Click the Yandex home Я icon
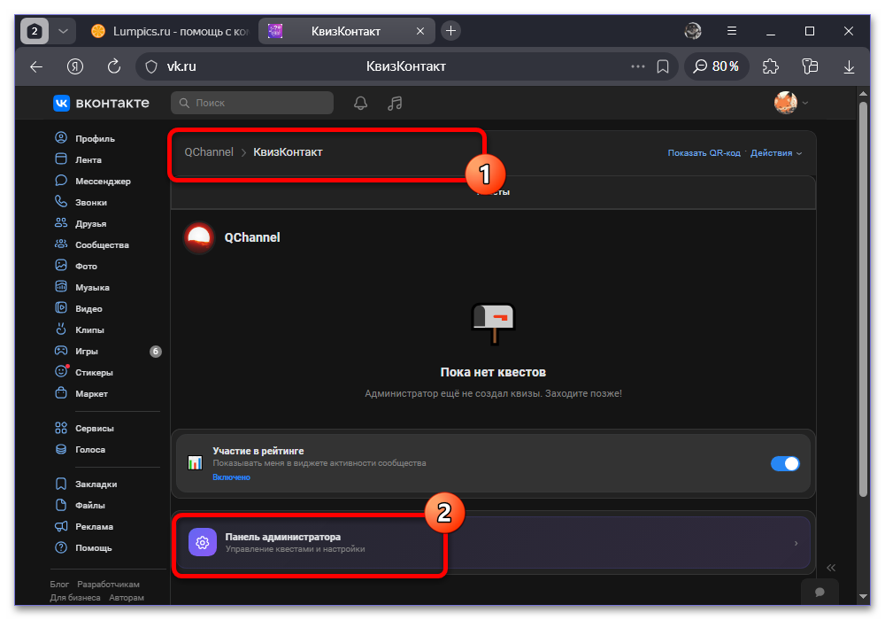This screenshot has height=620, width=885. 75,66
